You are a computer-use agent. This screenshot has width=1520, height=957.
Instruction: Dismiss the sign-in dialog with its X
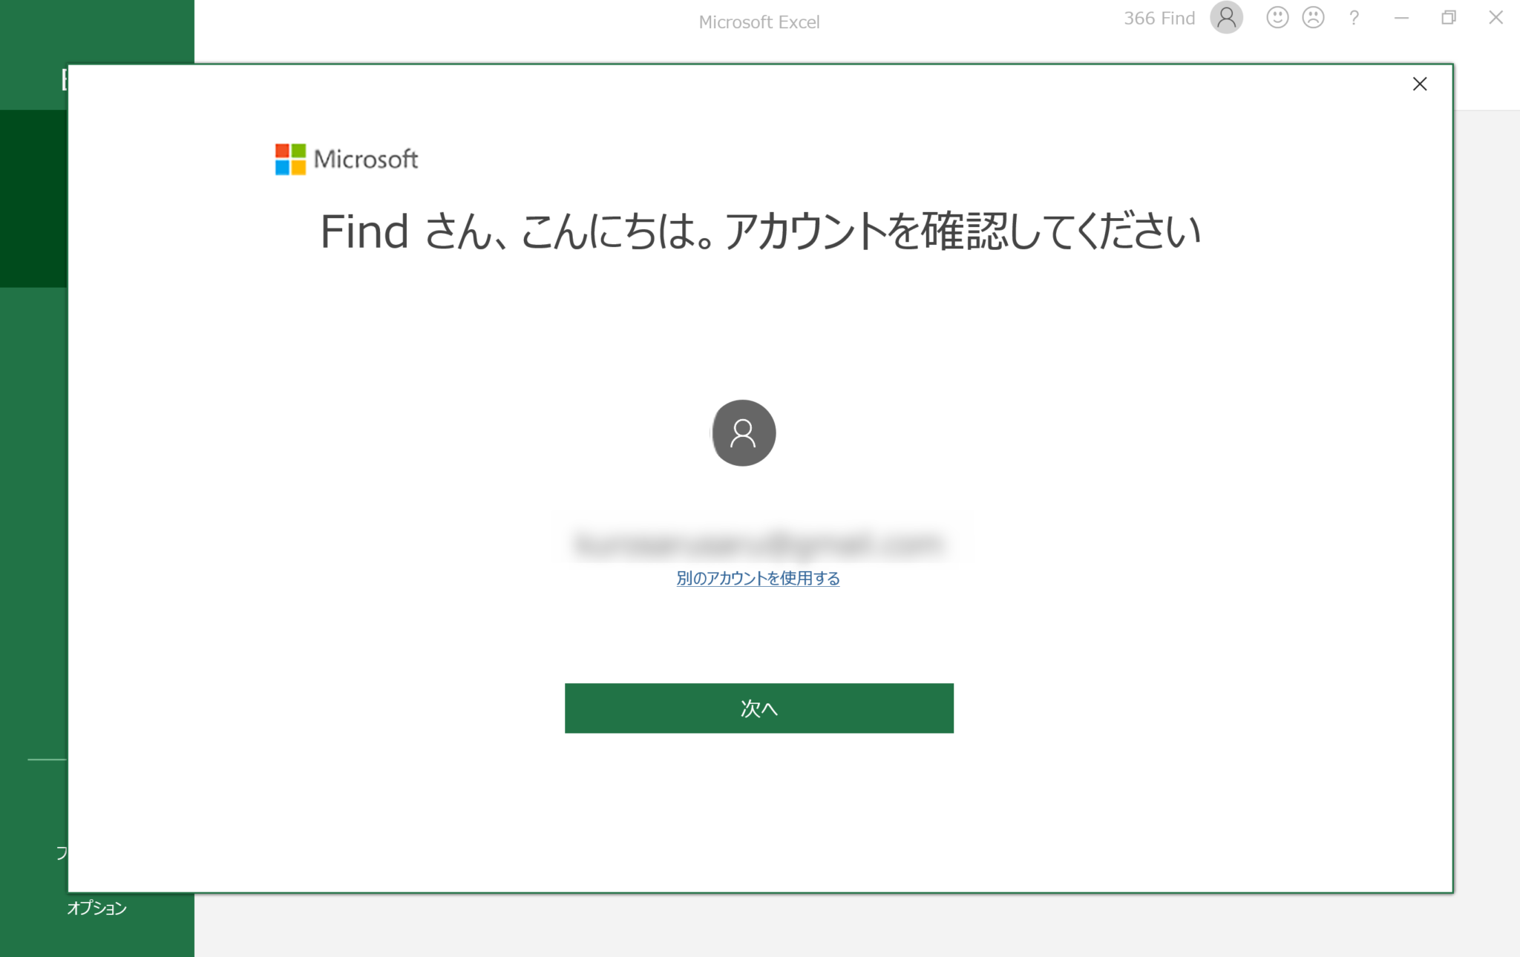pyautogui.click(x=1421, y=84)
